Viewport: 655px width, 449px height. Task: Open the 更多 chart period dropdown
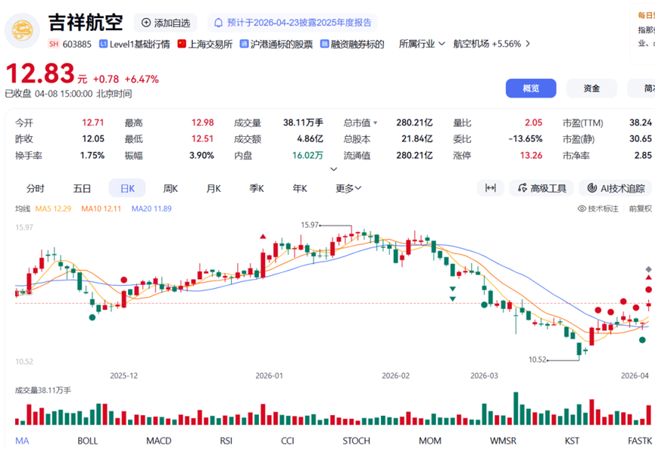(x=348, y=188)
